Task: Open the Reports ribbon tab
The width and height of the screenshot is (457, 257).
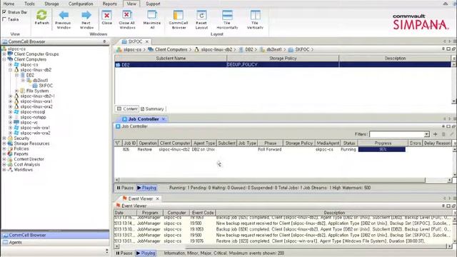Action: pyautogui.click(x=109, y=4)
